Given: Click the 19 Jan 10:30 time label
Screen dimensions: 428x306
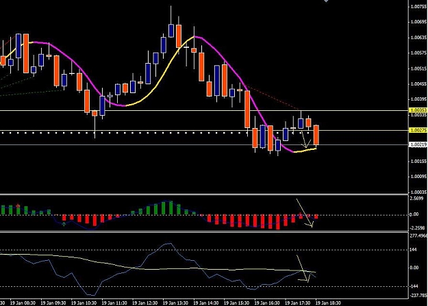Looking at the screenshot, I should [x=84, y=303].
